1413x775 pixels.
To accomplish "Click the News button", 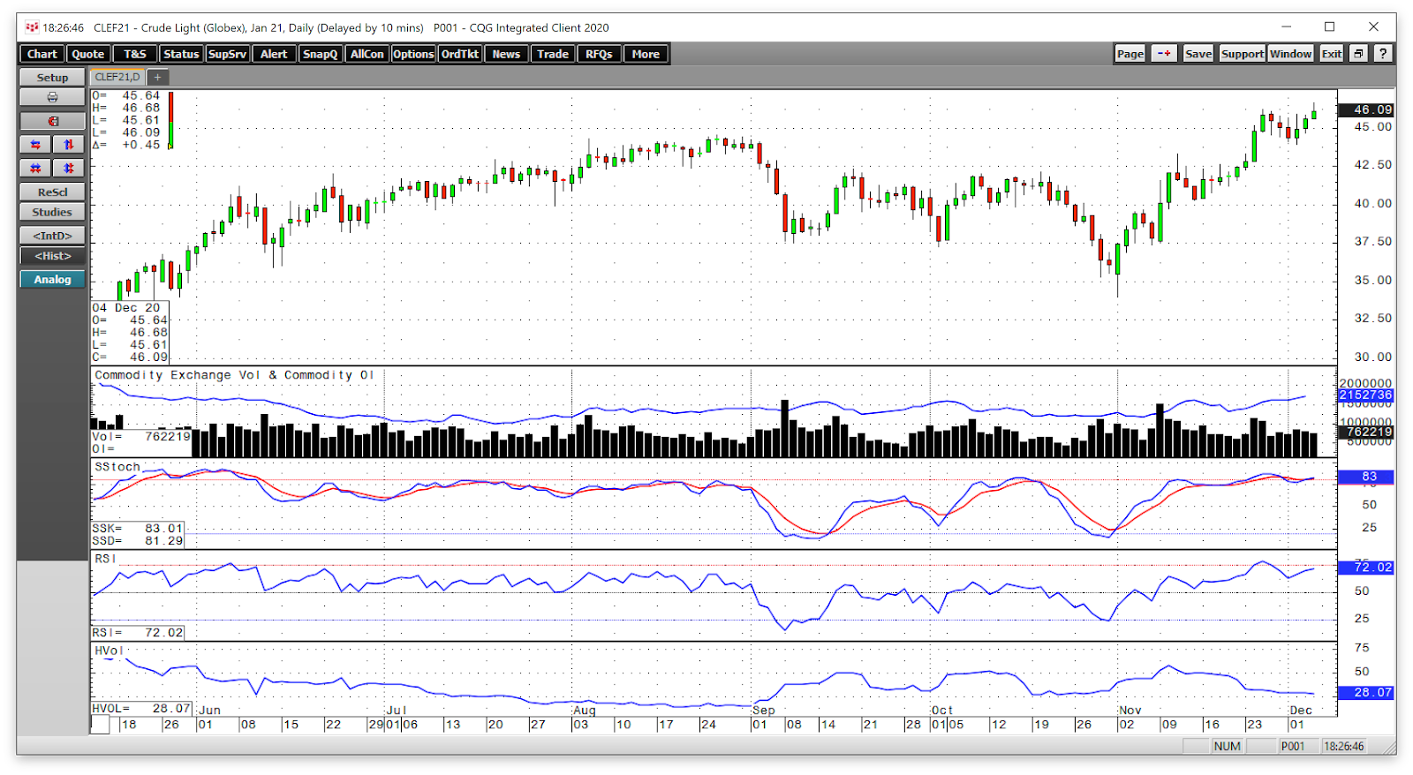I will point(506,54).
